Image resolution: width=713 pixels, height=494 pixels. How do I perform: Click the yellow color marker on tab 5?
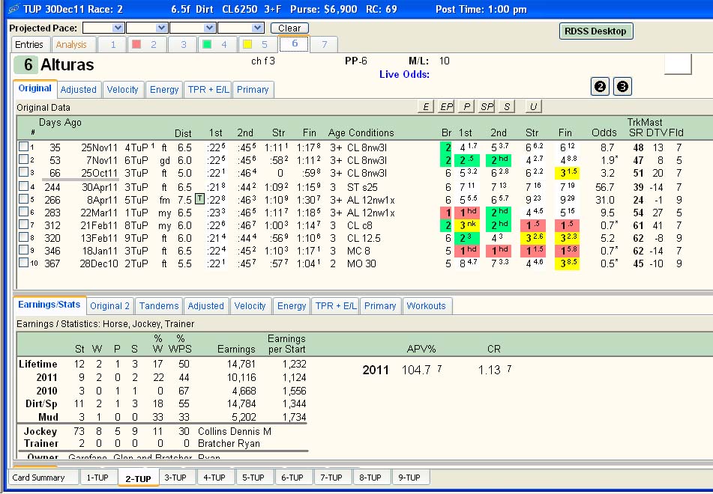[247, 44]
